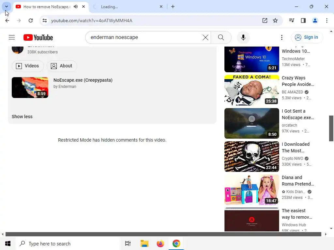Open 'NoEscape.exe (Creepypasta)' title link
The width and height of the screenshot is (334, 250).
pyautogui.click(x=83, y=80)
